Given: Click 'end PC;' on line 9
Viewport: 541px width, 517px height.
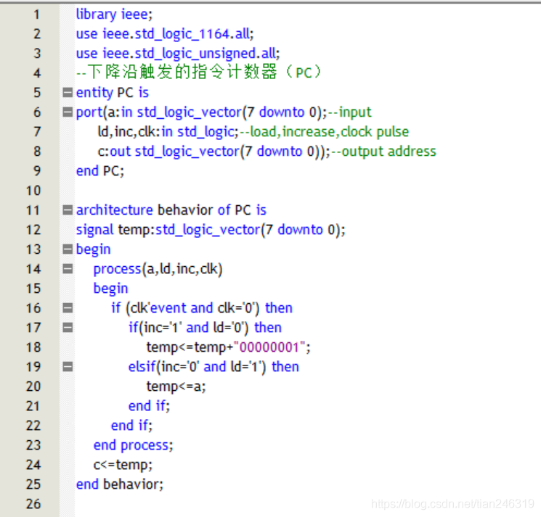Looking at the screenshot, I should pos(100,171).
